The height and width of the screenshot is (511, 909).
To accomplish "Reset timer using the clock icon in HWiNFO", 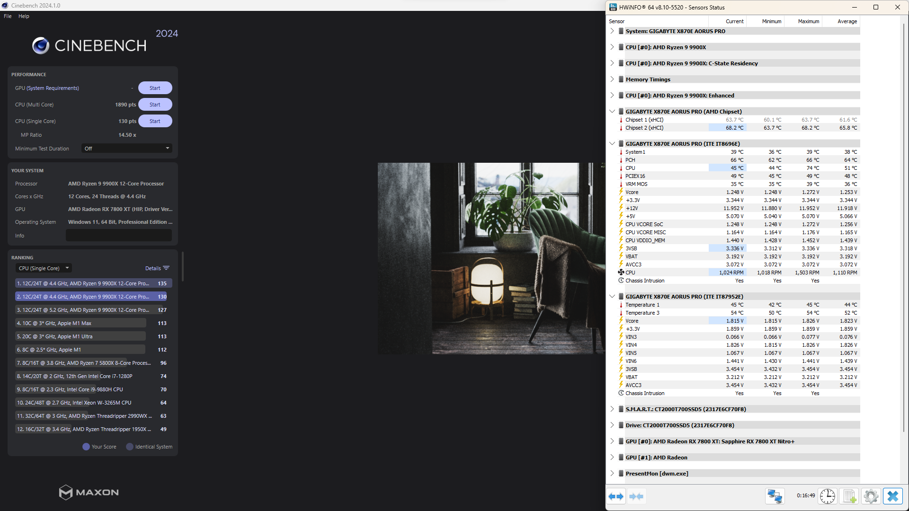I will tap(828, 496).
